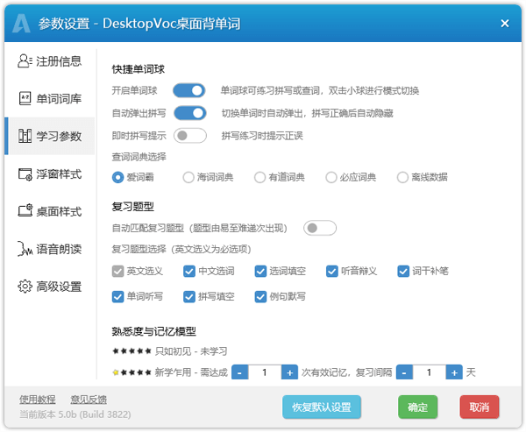Click the 复习间隔 days value field
The height and width of the screenshot is (432, 526).
pyautogui.click(x=429, y=372)
